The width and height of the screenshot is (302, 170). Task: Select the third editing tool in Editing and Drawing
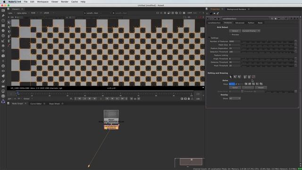pos(239,76)
